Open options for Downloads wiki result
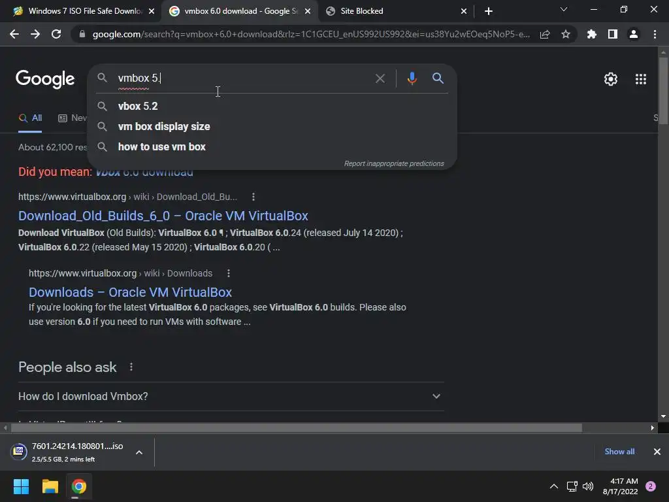This screenshot has height=502, width=669. (x=229, y=273)
